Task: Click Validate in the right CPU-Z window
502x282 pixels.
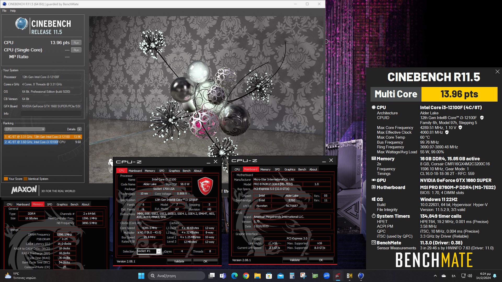Action: [x=295, y=260]
